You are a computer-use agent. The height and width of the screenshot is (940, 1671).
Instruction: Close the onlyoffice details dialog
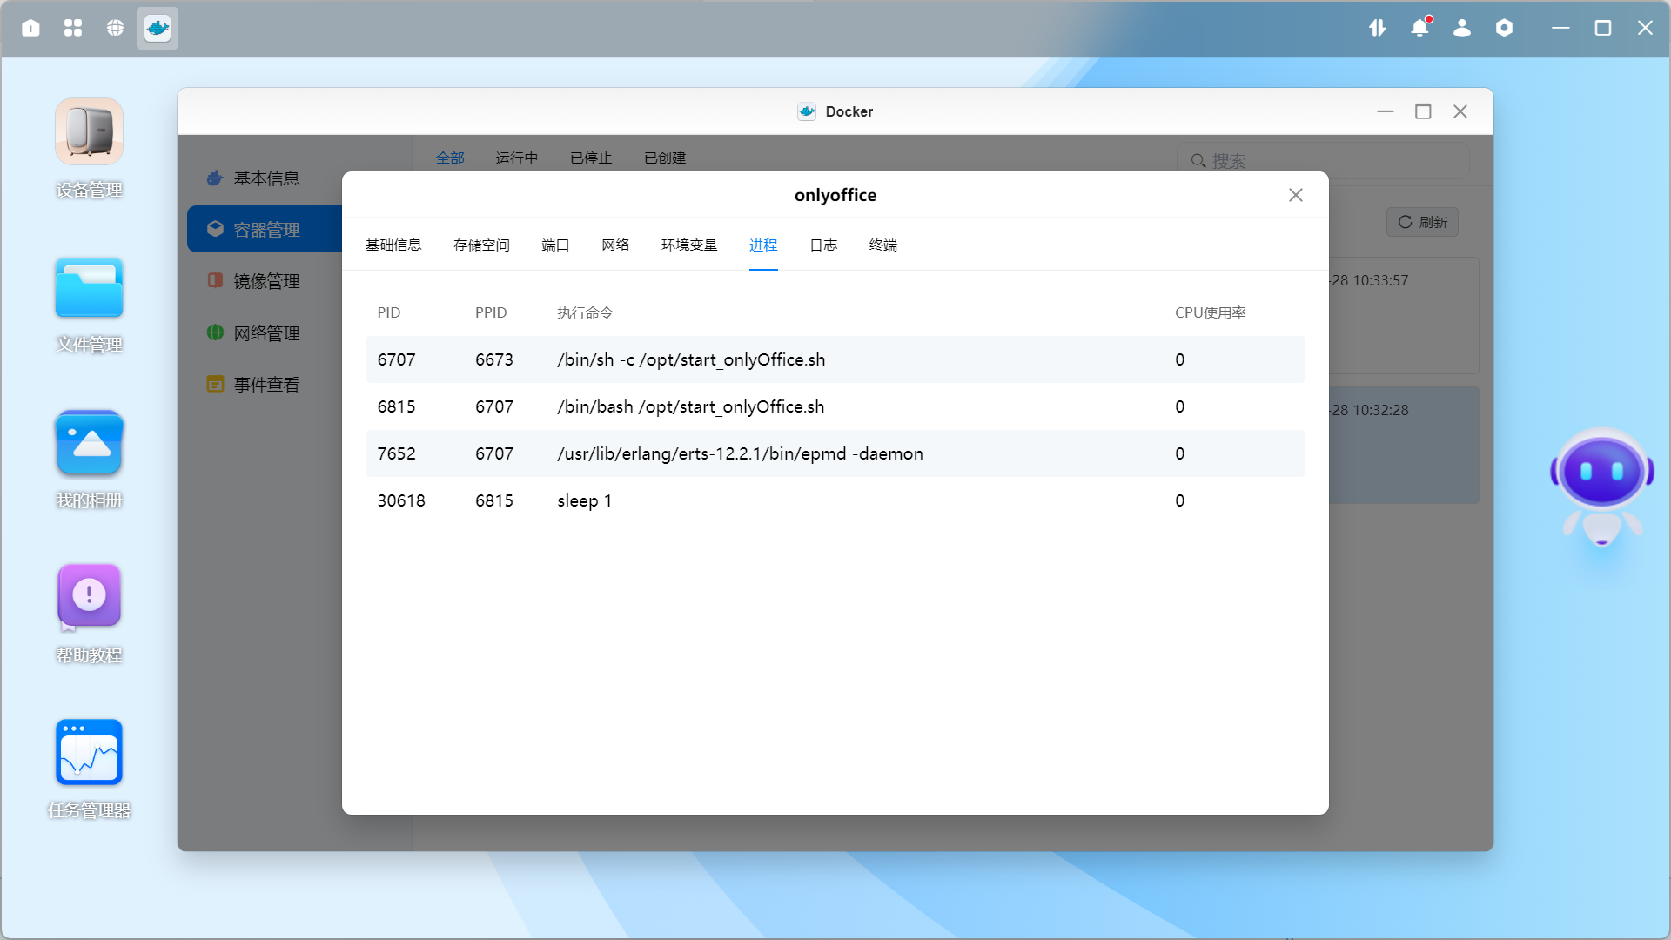1295,195
